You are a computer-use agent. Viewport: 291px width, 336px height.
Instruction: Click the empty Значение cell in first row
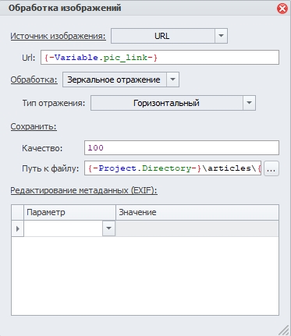pos(197,228)
